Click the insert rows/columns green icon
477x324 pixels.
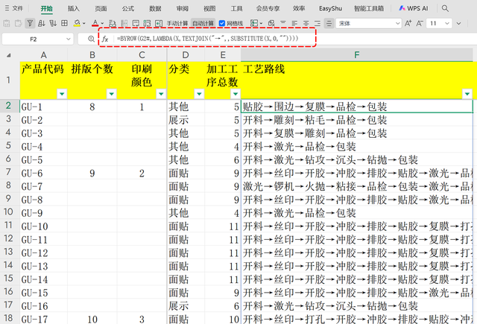(x=148, y=23)
